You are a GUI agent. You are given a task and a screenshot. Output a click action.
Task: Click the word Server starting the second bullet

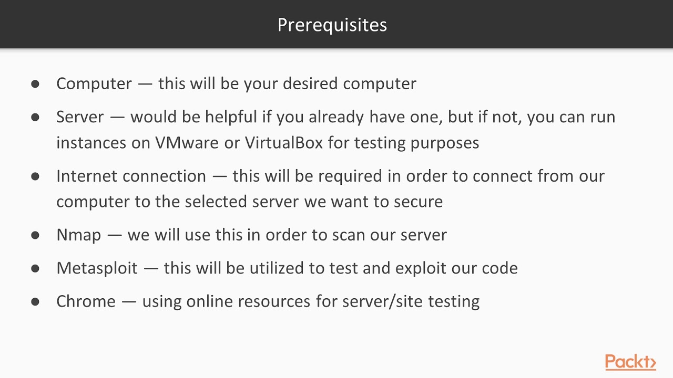[x=80, y=117]
